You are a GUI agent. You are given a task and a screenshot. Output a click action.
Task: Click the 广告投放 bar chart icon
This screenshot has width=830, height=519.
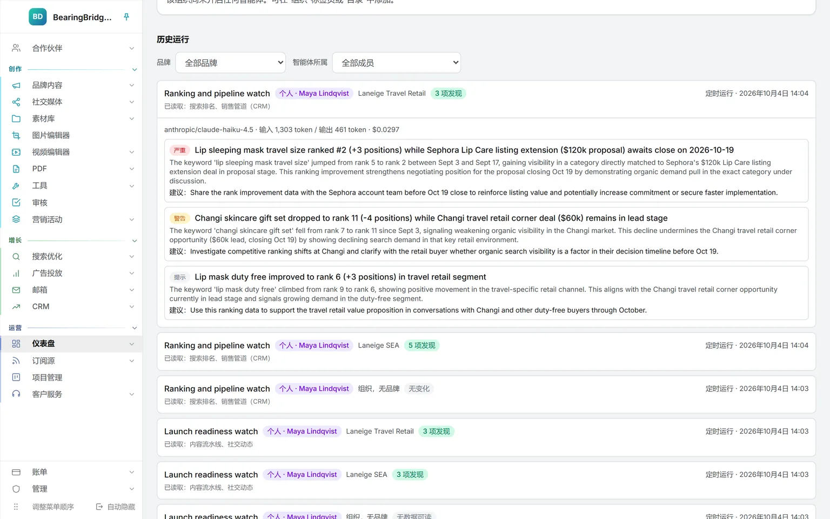click(x=16, y=274)
